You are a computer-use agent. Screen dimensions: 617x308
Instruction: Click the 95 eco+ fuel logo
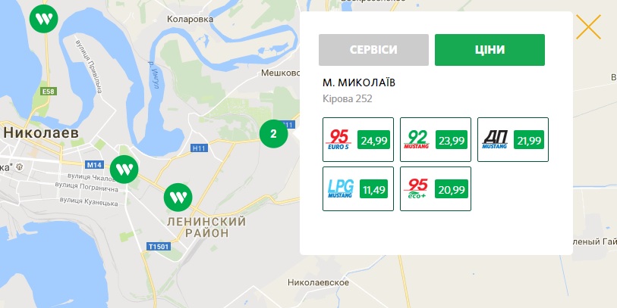(416, 188)
